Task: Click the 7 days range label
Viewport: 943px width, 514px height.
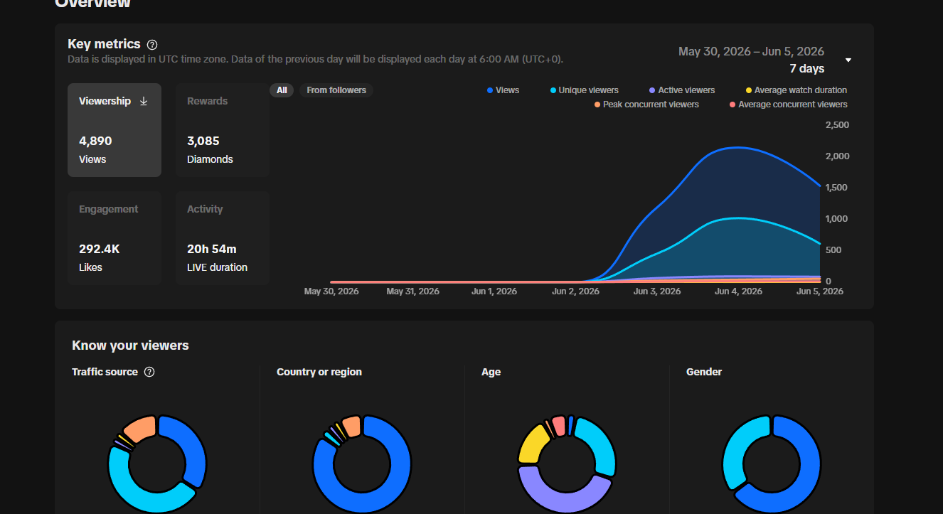Action: pos(807,68)
